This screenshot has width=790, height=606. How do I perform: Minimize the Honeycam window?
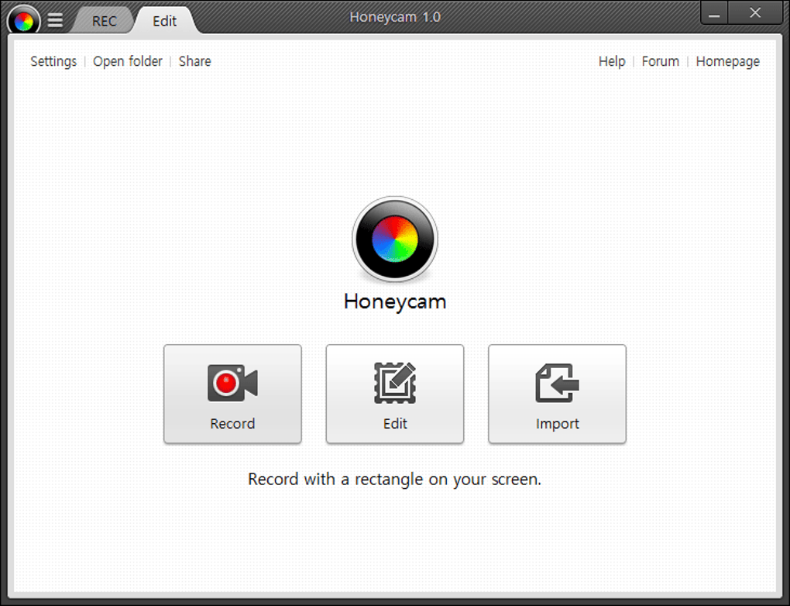(714, 13)
